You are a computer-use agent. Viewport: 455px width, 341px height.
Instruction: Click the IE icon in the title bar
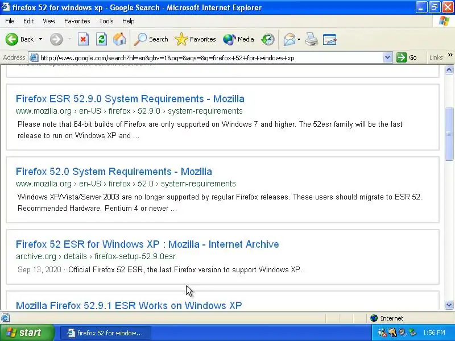[5, 7]
